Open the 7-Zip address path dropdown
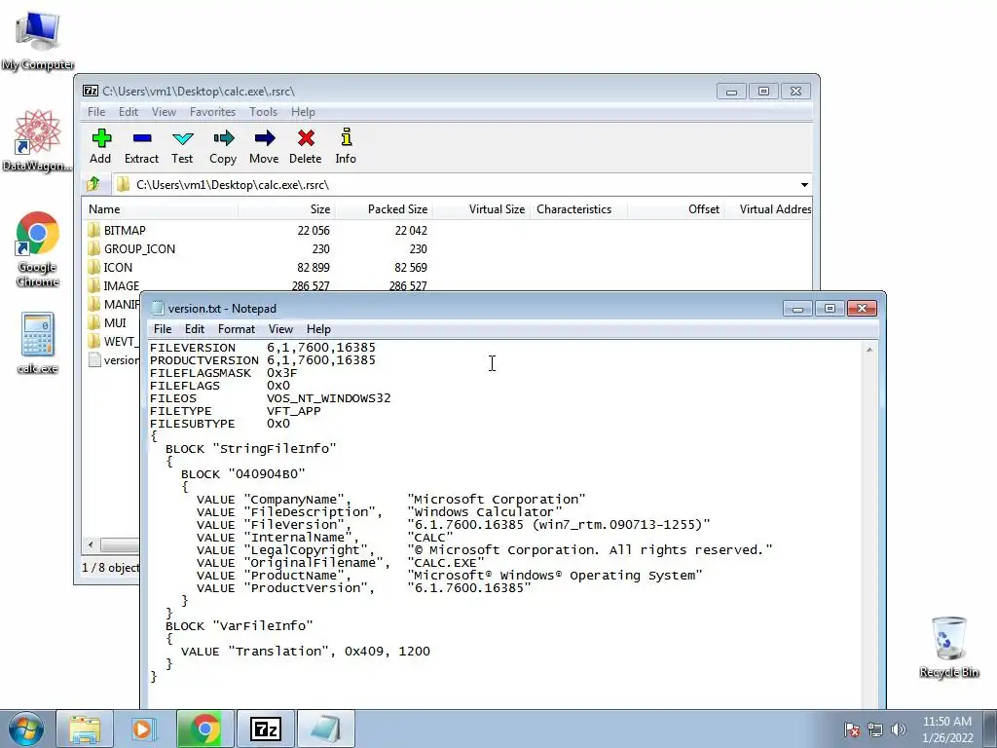 click(x=804, y=184)
